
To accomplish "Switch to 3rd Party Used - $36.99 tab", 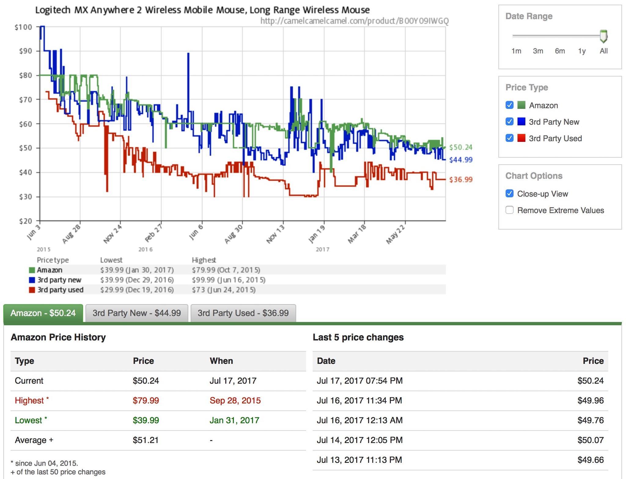I will [243, 313].
